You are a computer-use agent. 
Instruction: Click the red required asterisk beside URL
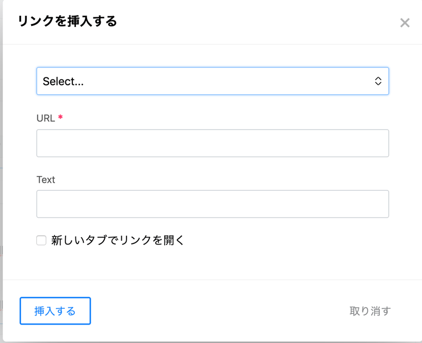point(60,117)
